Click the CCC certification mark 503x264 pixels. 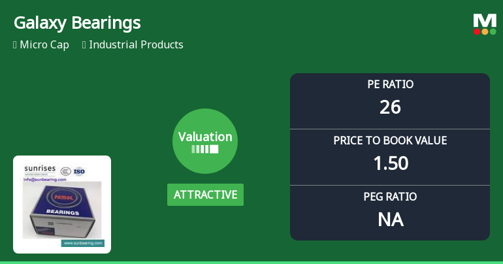[65, 171]
